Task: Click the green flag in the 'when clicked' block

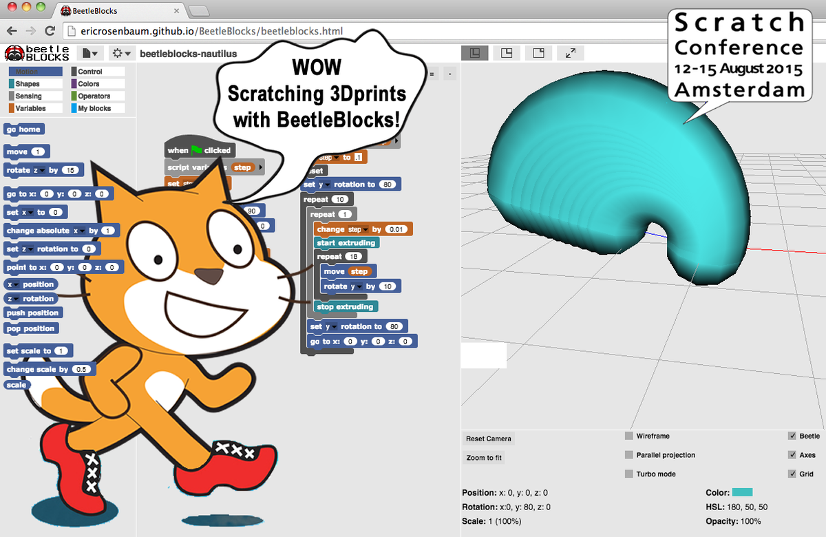Action: click(x=197, y=150)
